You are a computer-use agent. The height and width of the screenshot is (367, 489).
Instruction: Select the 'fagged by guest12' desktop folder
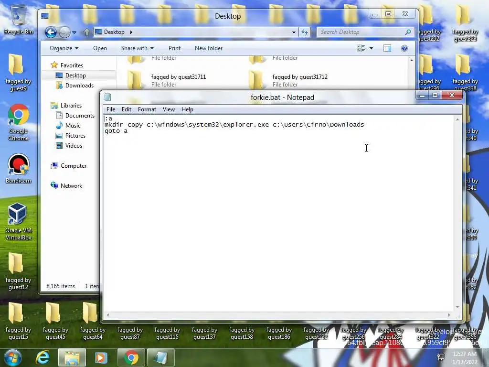18,271
